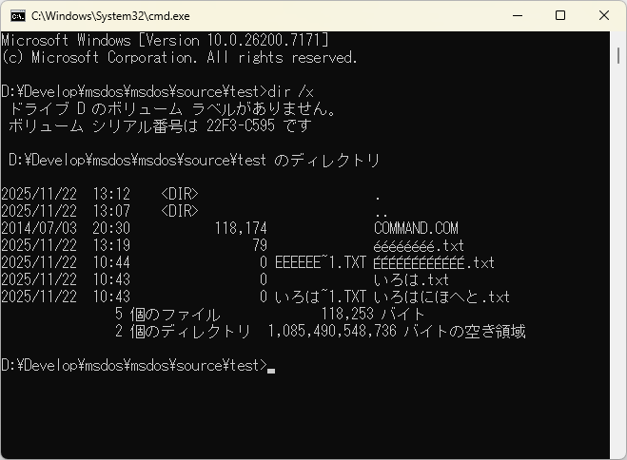The width and height of the screenshot is (627, 460).
Task: Click the blinking cursor at the prompt
Action: point(271,366)
